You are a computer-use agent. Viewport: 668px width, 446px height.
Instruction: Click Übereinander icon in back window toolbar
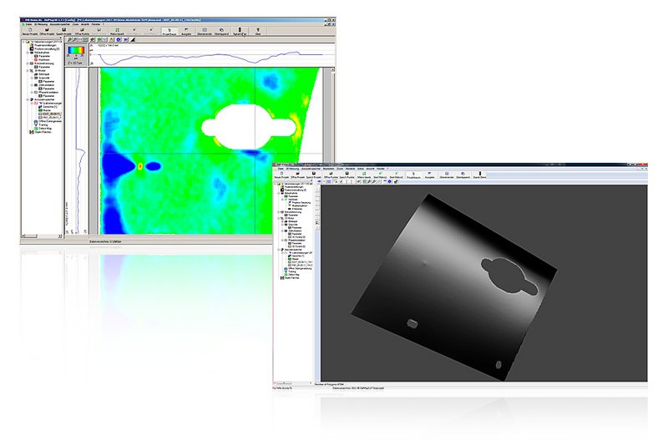pos(205,30)
